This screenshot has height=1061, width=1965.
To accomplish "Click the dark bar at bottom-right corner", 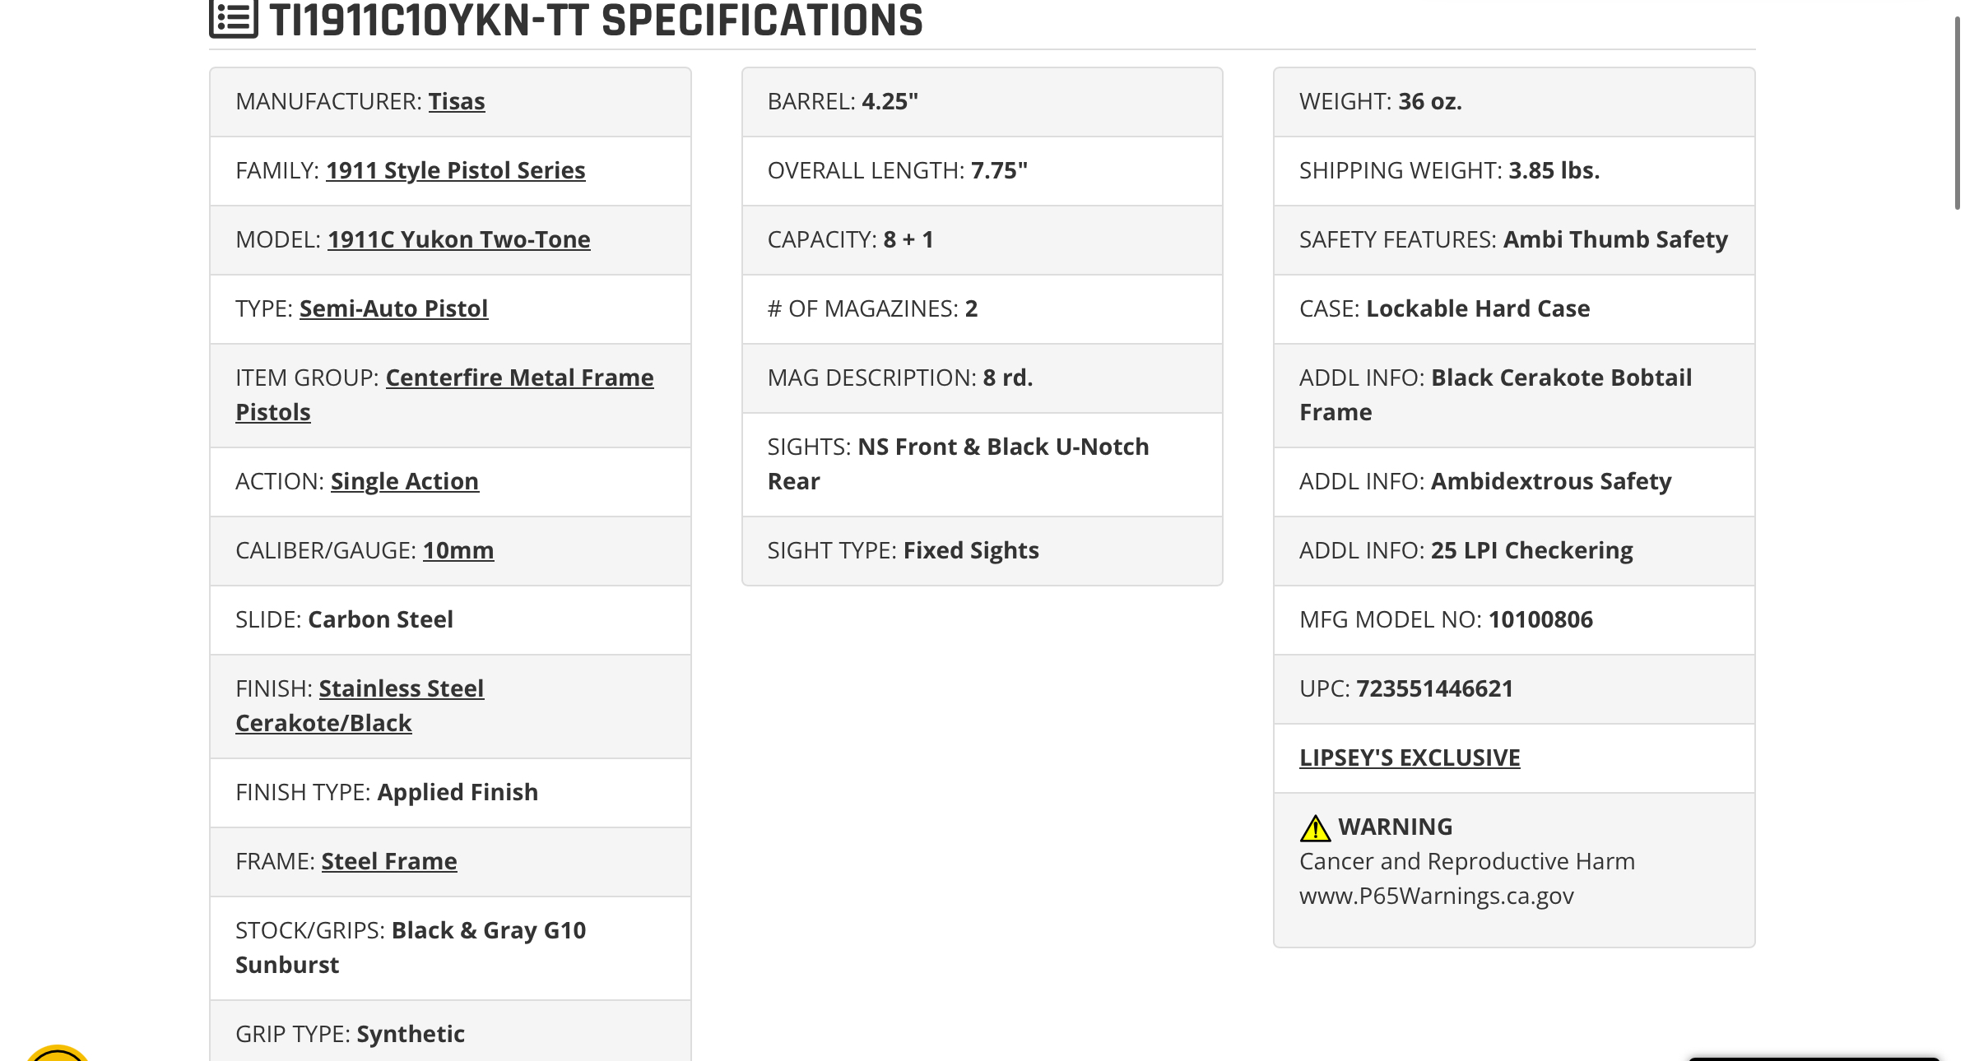I will tap(1814, 1059).
